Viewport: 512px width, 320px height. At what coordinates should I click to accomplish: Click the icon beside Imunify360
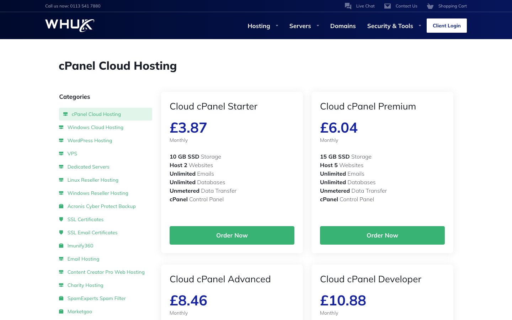(x=61, y=246)
